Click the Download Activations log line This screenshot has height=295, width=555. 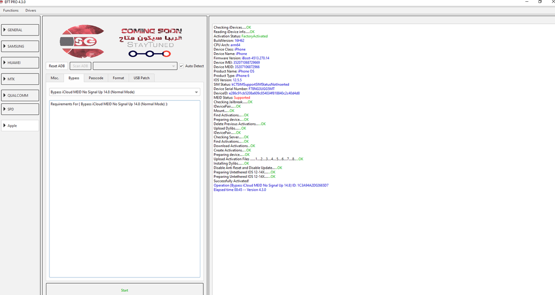[x=235, y=146]
